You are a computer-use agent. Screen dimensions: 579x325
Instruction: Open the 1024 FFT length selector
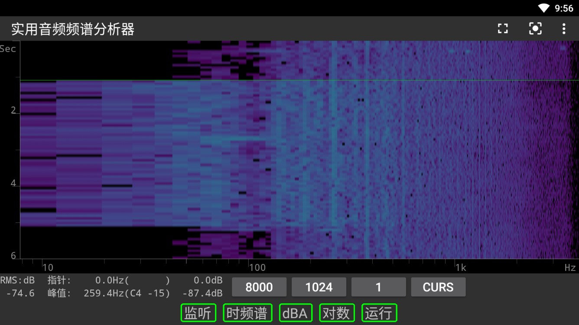pos(319,287)
